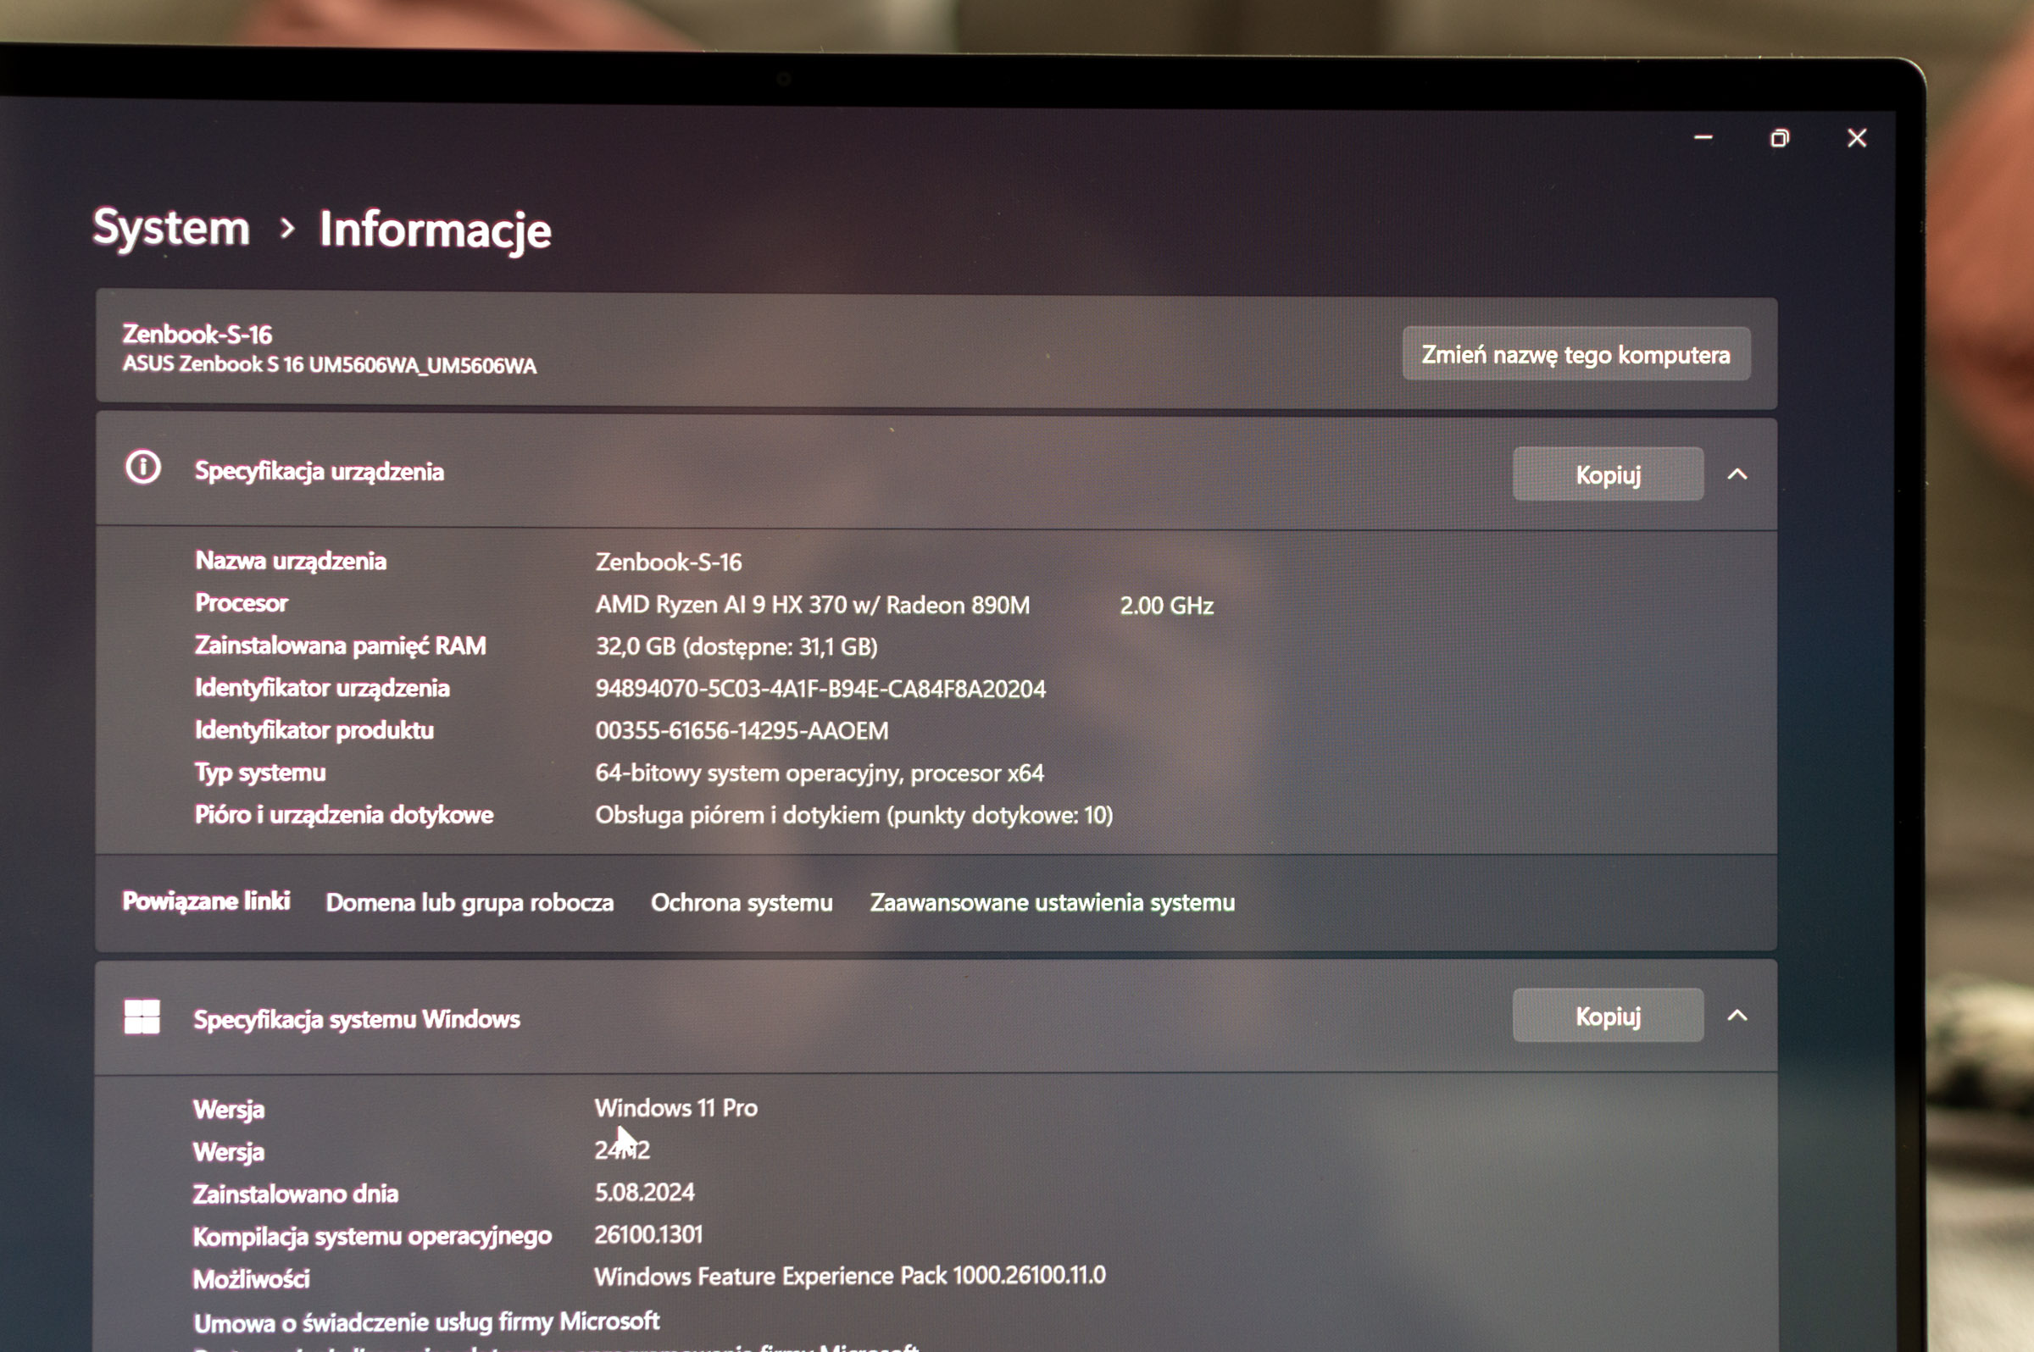Click the Powiązane linki label
2034x1352 pixels.
click(206, 901)
